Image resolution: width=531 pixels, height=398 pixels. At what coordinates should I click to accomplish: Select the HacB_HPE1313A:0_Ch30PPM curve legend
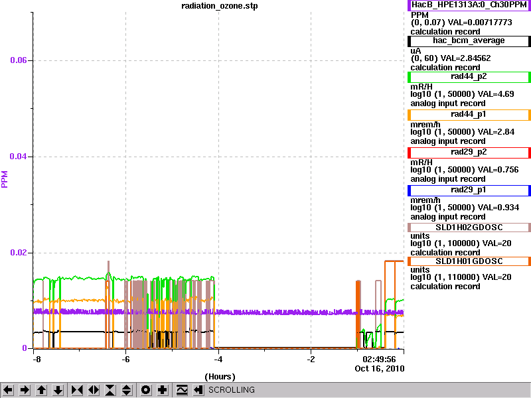click(469, 5)
